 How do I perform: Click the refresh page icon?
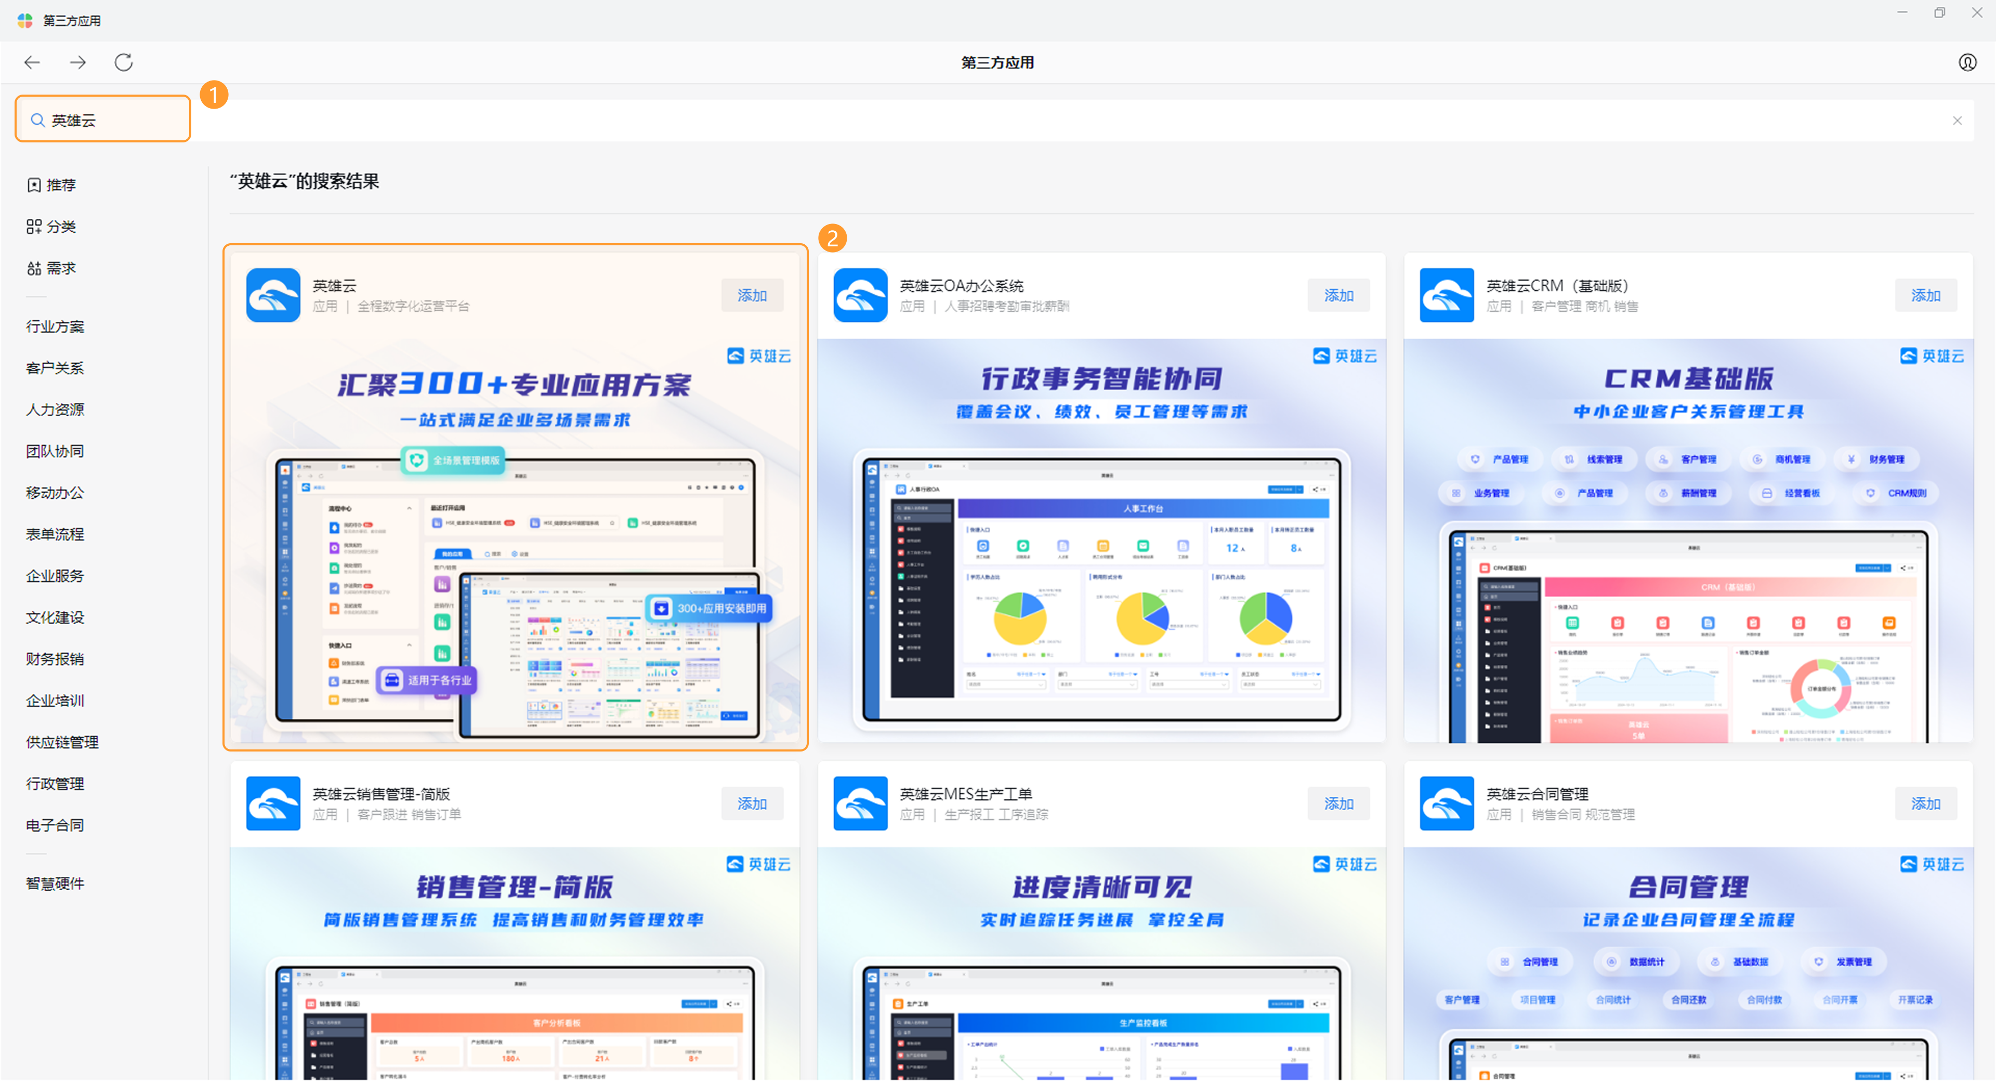click(x=123, y=62)
